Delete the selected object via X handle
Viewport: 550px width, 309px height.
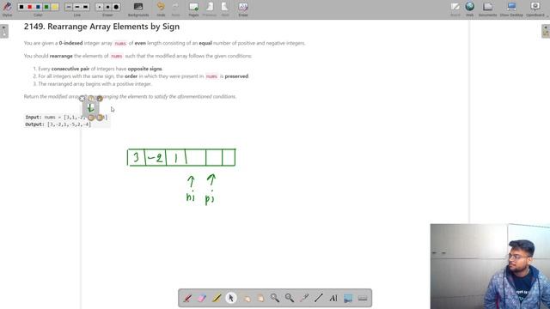82,99
